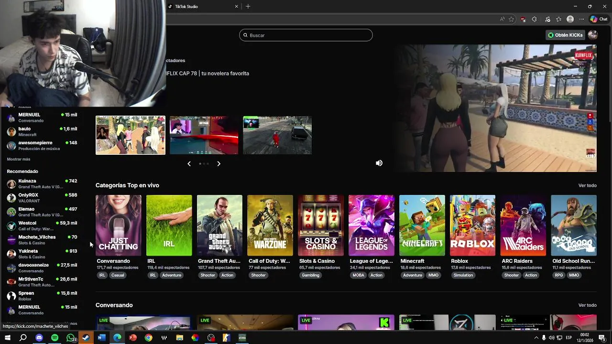
Task: Click Ver todo for Conversando section
Action: click(587, 305)
